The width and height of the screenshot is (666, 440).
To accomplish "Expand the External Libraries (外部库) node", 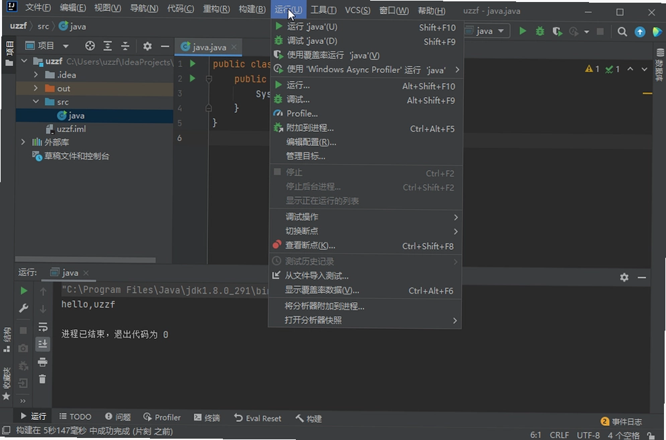I will click(23, 142).
